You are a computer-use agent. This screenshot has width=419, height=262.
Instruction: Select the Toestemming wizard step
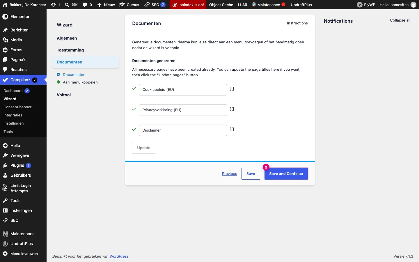(70, 50)
